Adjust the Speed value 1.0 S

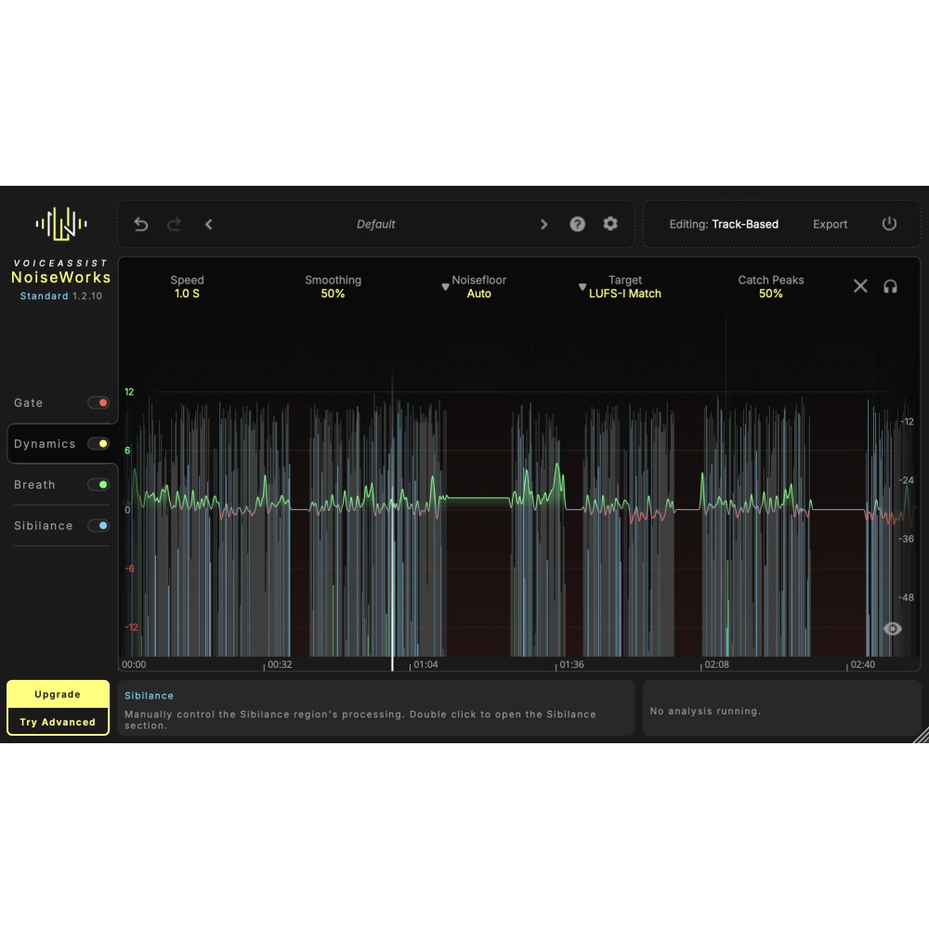187,294
